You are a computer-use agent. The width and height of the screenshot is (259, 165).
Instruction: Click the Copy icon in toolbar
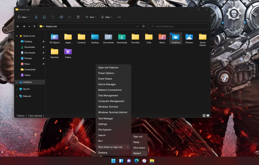45,17
